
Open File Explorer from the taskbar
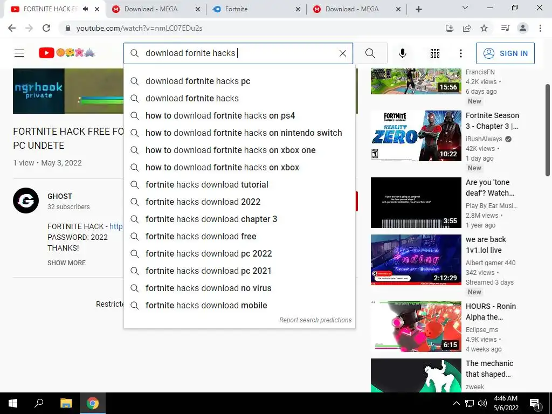pyautogui.click(x=66, y=403)
